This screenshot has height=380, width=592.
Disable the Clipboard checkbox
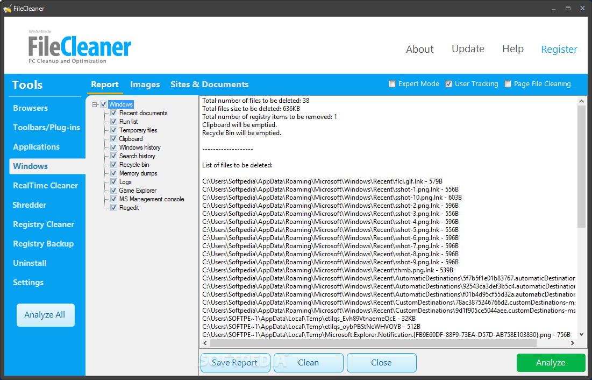click(x=113, y=139)
